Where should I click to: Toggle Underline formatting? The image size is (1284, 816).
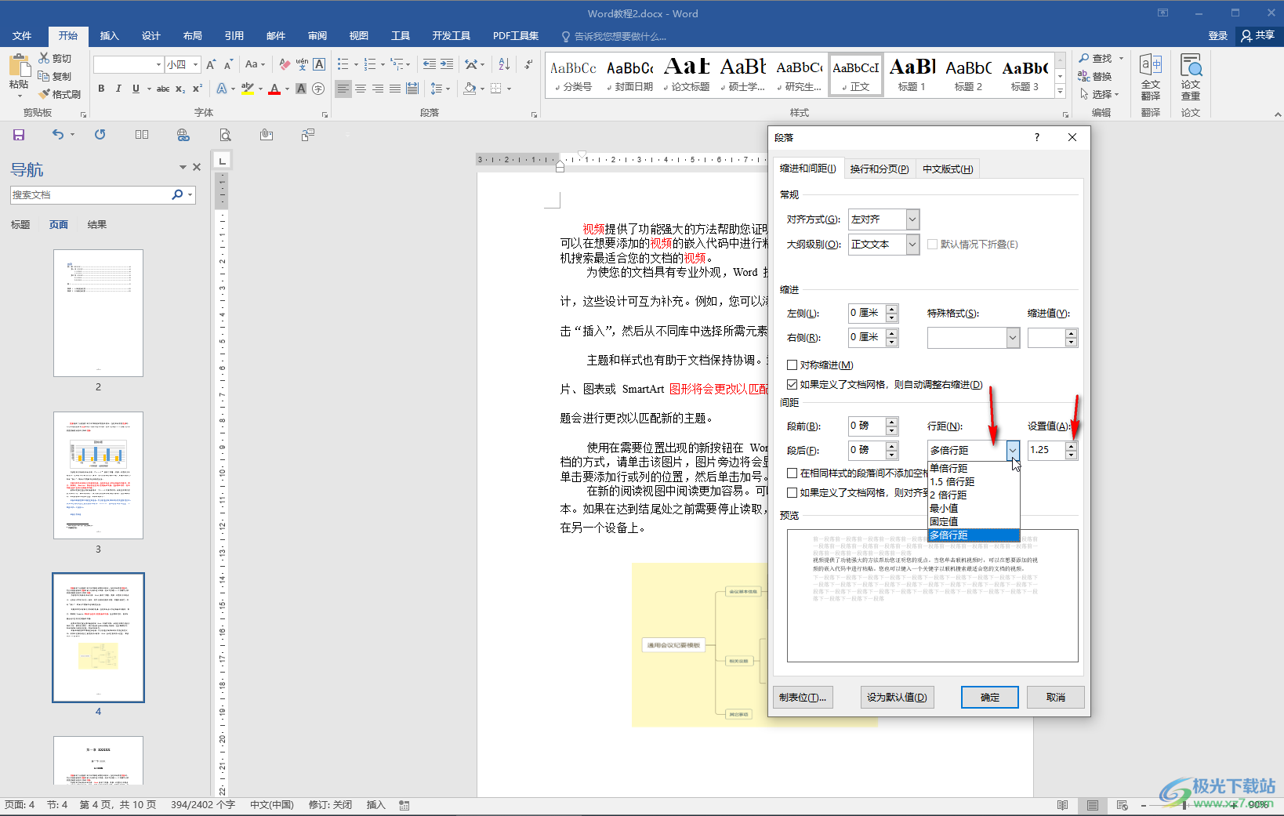tap(136, 89)
